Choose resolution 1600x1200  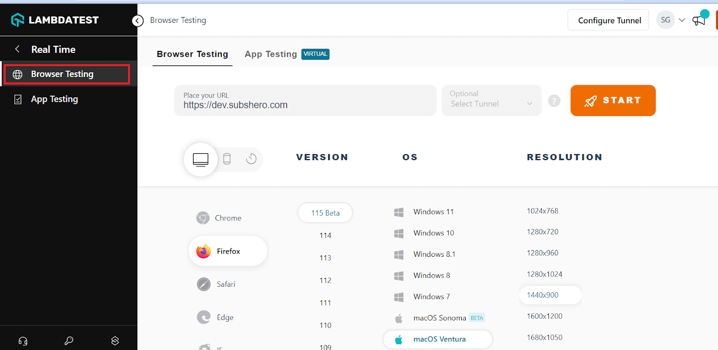point(544,316)
